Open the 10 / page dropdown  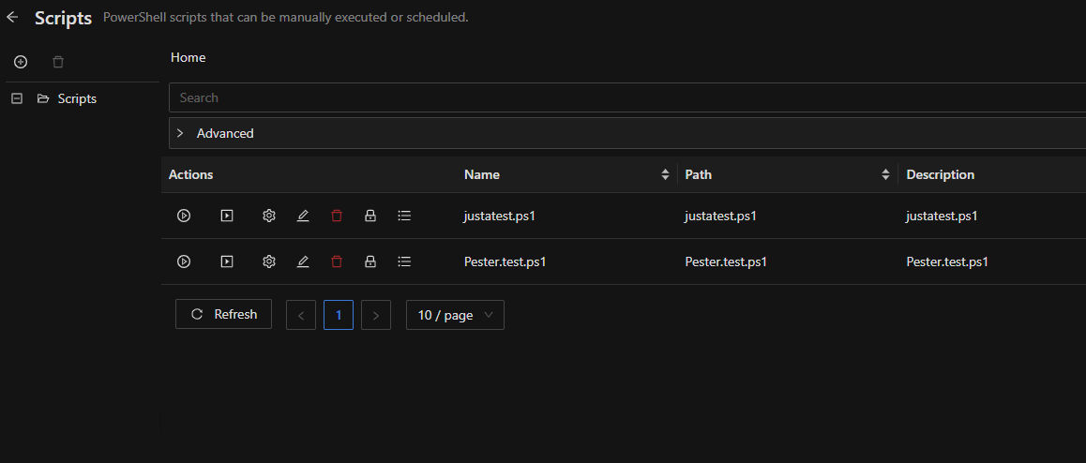455,315
